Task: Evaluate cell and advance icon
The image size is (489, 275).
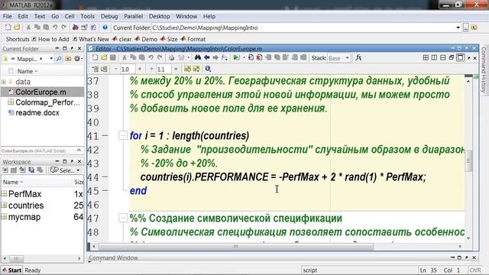Action: pos(104,69)
